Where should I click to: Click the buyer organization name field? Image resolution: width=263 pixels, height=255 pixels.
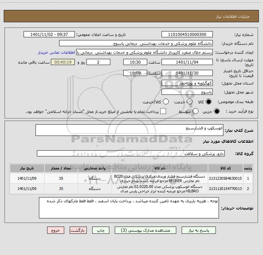pos(136,43)
